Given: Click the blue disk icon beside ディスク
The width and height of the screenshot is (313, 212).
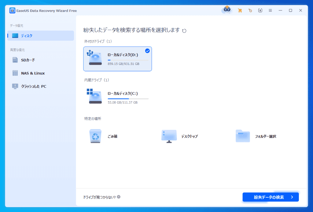Looking at the screenshot, I should tap(15, 36).
